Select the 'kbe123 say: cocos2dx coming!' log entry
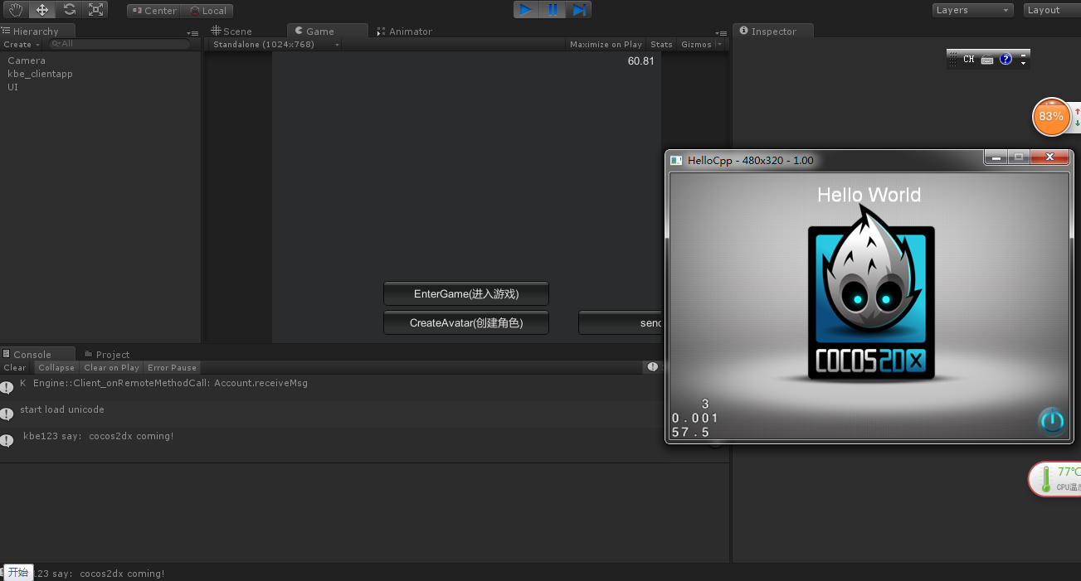The image size is (1081, 581). [332, 440]
